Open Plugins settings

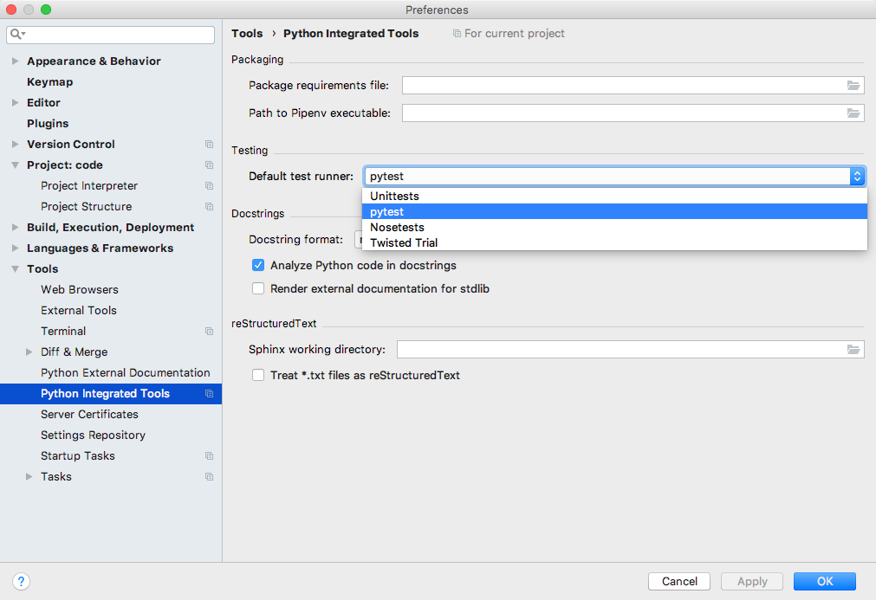48,123
